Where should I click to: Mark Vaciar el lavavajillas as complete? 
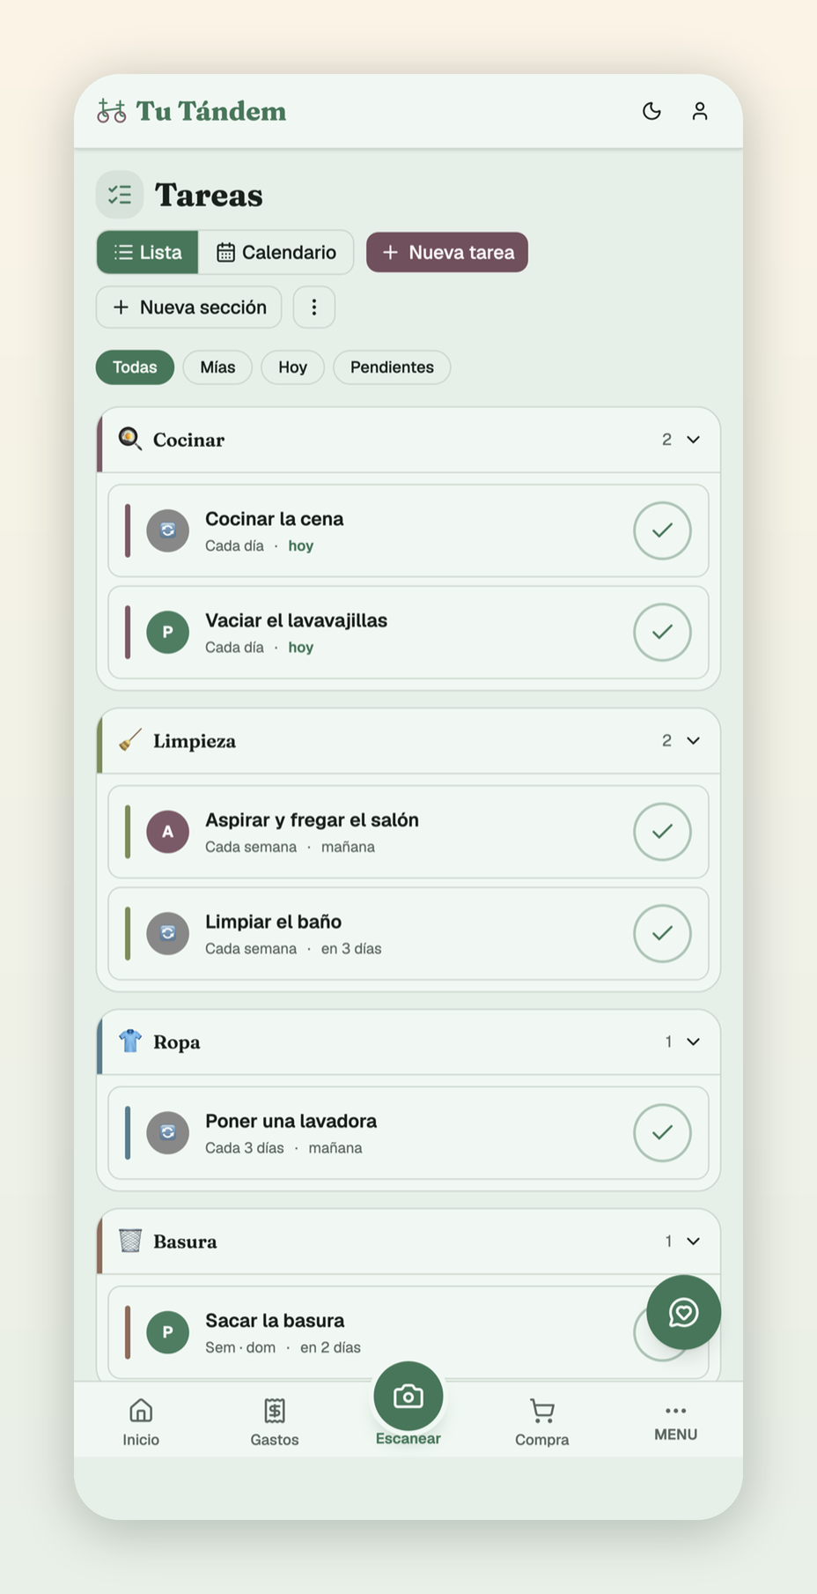[x=662, y=632]
